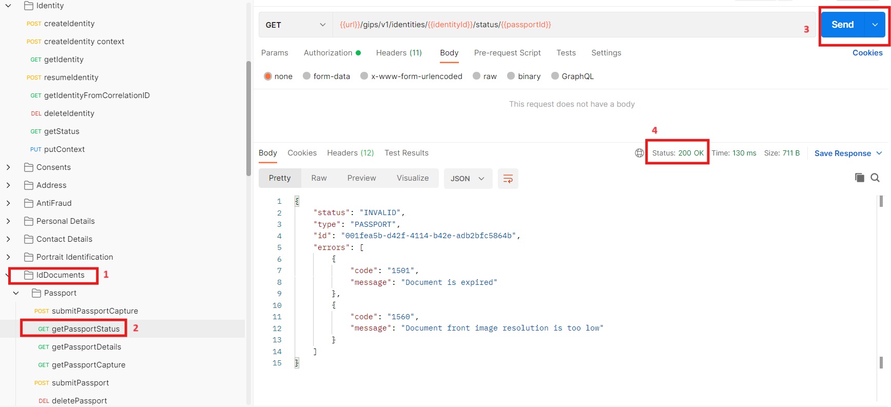
Task: Open the JSON format dropdown
Action: point(468,179)
